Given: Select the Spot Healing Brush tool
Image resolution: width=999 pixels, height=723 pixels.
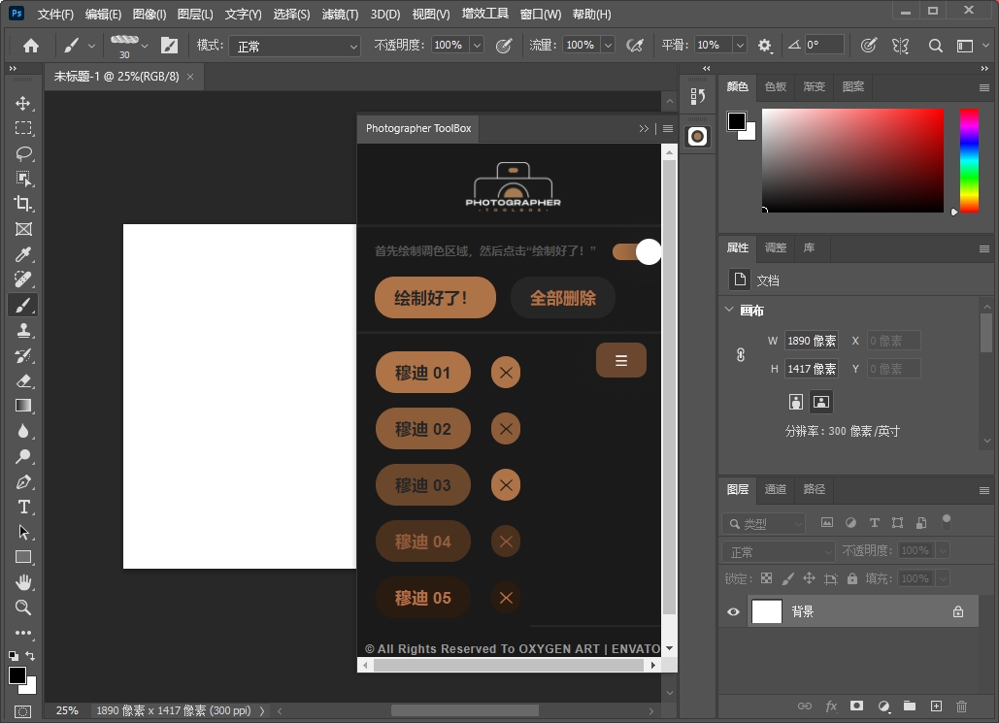Looking at the screenshot, I should pyautogui.click(x=23, y=279).
